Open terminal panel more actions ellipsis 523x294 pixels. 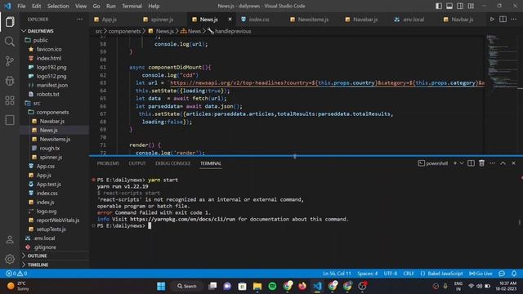coord(492,163)
